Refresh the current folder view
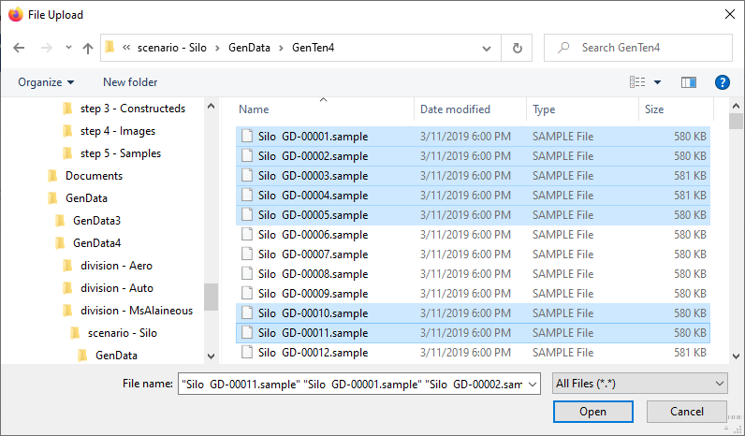The image size is (745, 436). pos(517,48)
